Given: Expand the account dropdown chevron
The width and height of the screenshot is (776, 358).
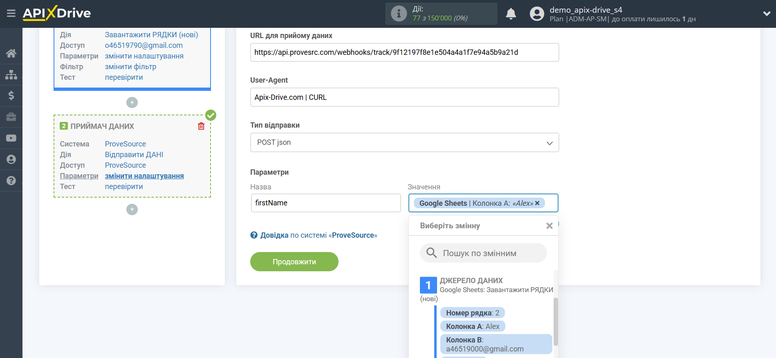Looking at the screenshot, I should (767, 14).
